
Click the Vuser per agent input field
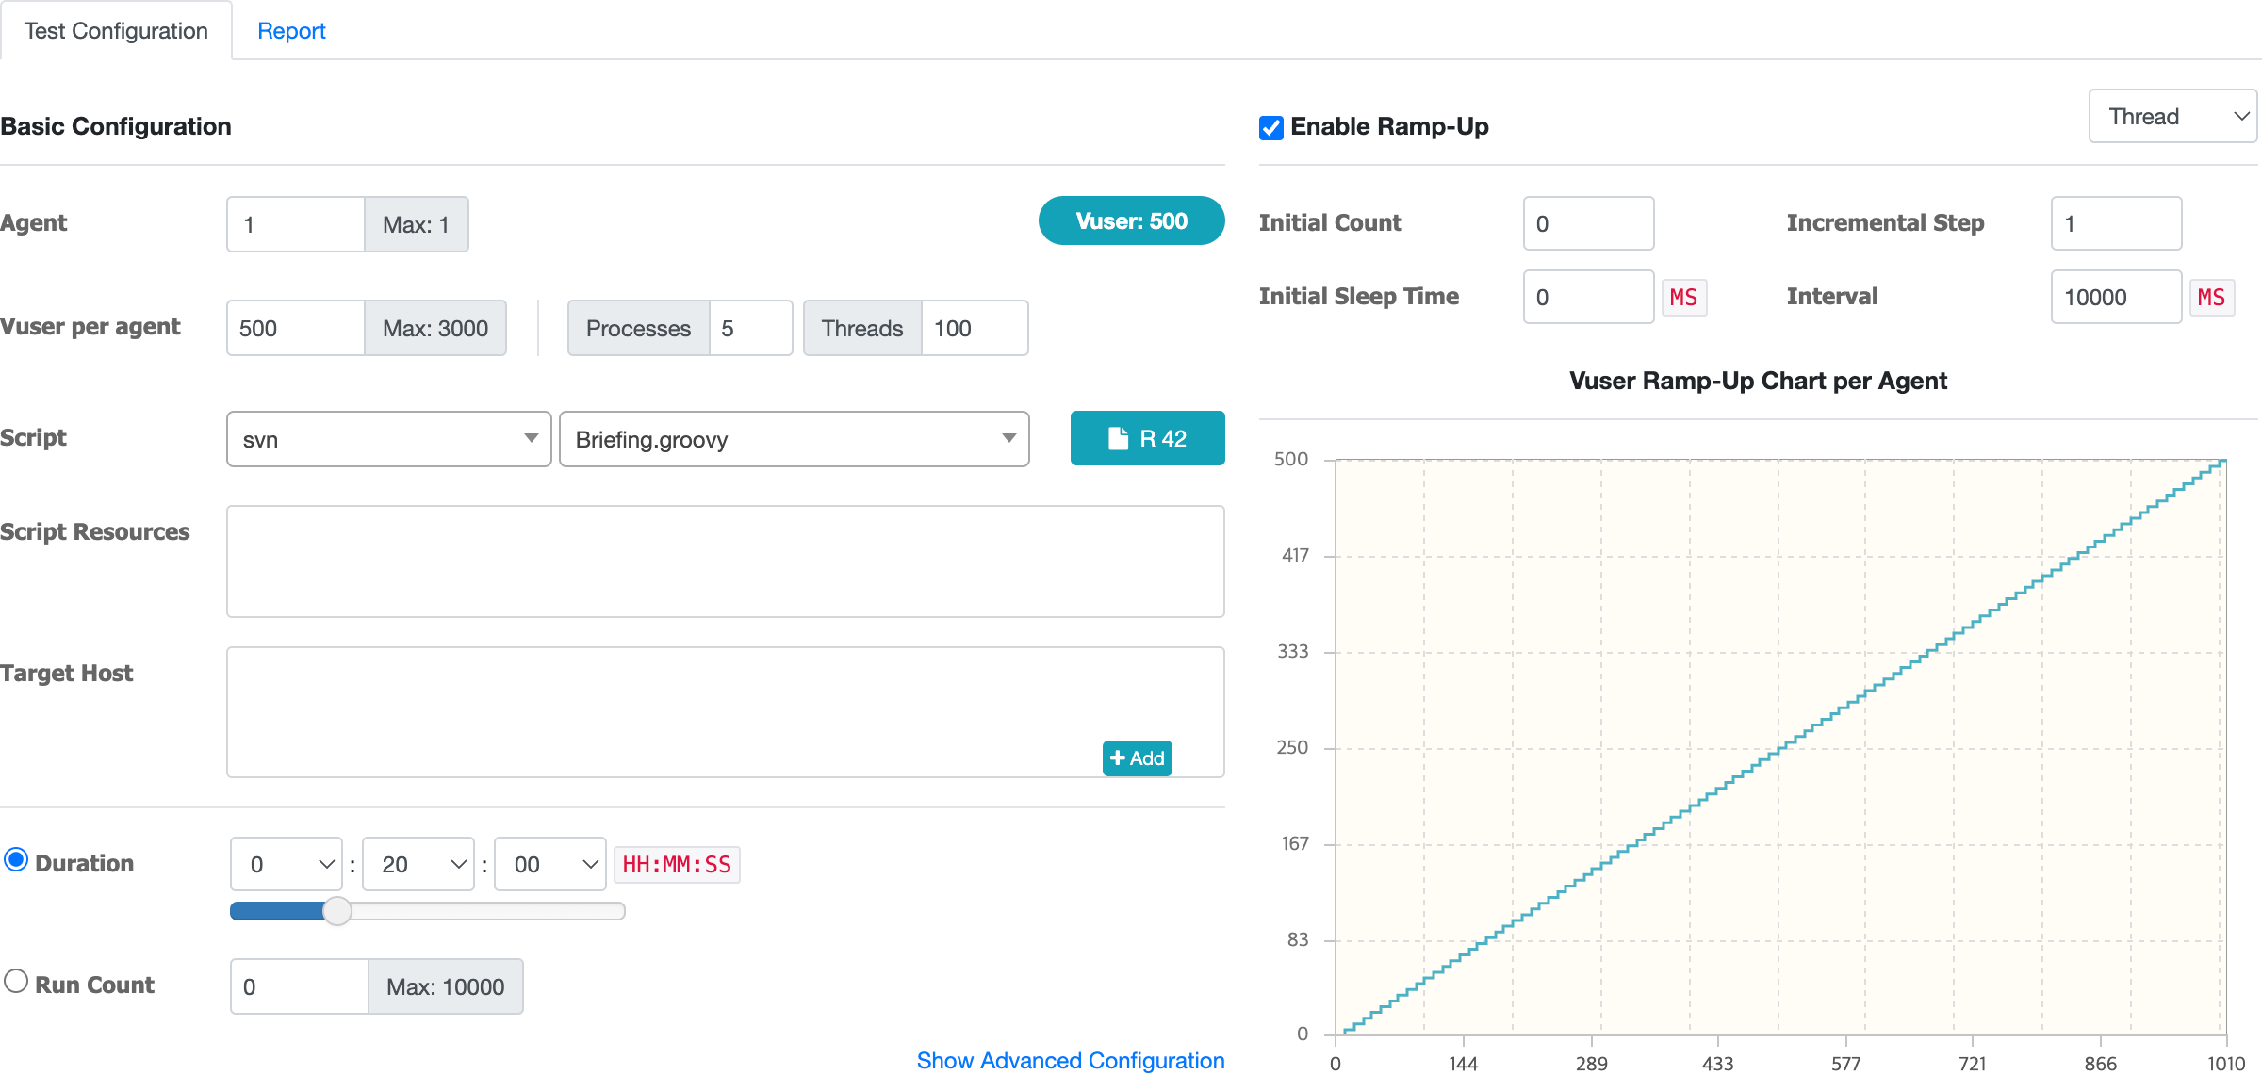[x=295, y=329]
